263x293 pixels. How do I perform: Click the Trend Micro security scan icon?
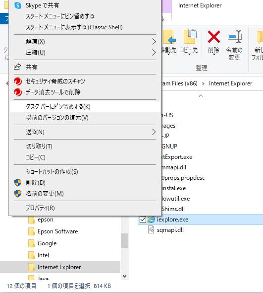18,81
